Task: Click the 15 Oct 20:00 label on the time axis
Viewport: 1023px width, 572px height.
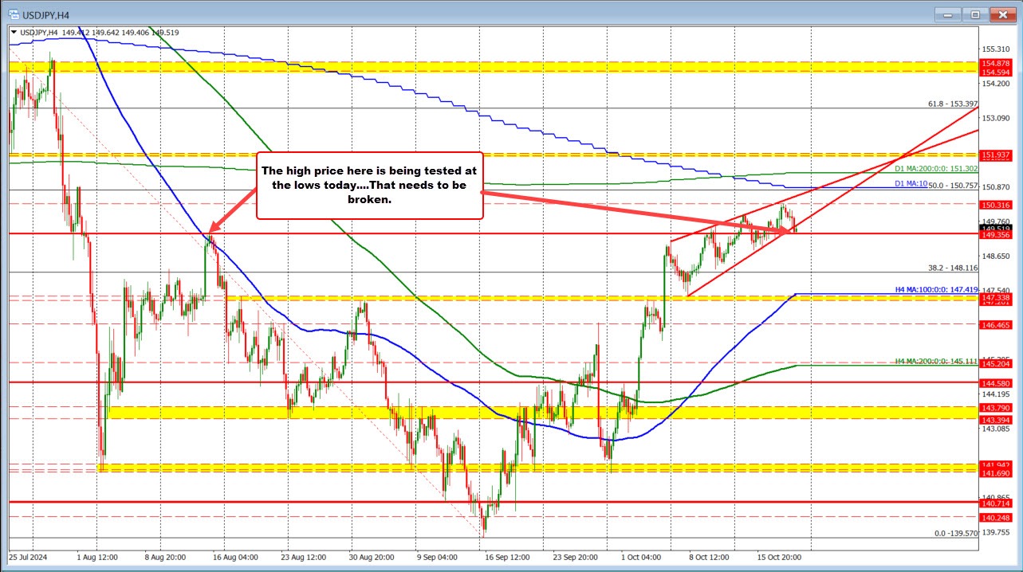Action: click(780, 558)
